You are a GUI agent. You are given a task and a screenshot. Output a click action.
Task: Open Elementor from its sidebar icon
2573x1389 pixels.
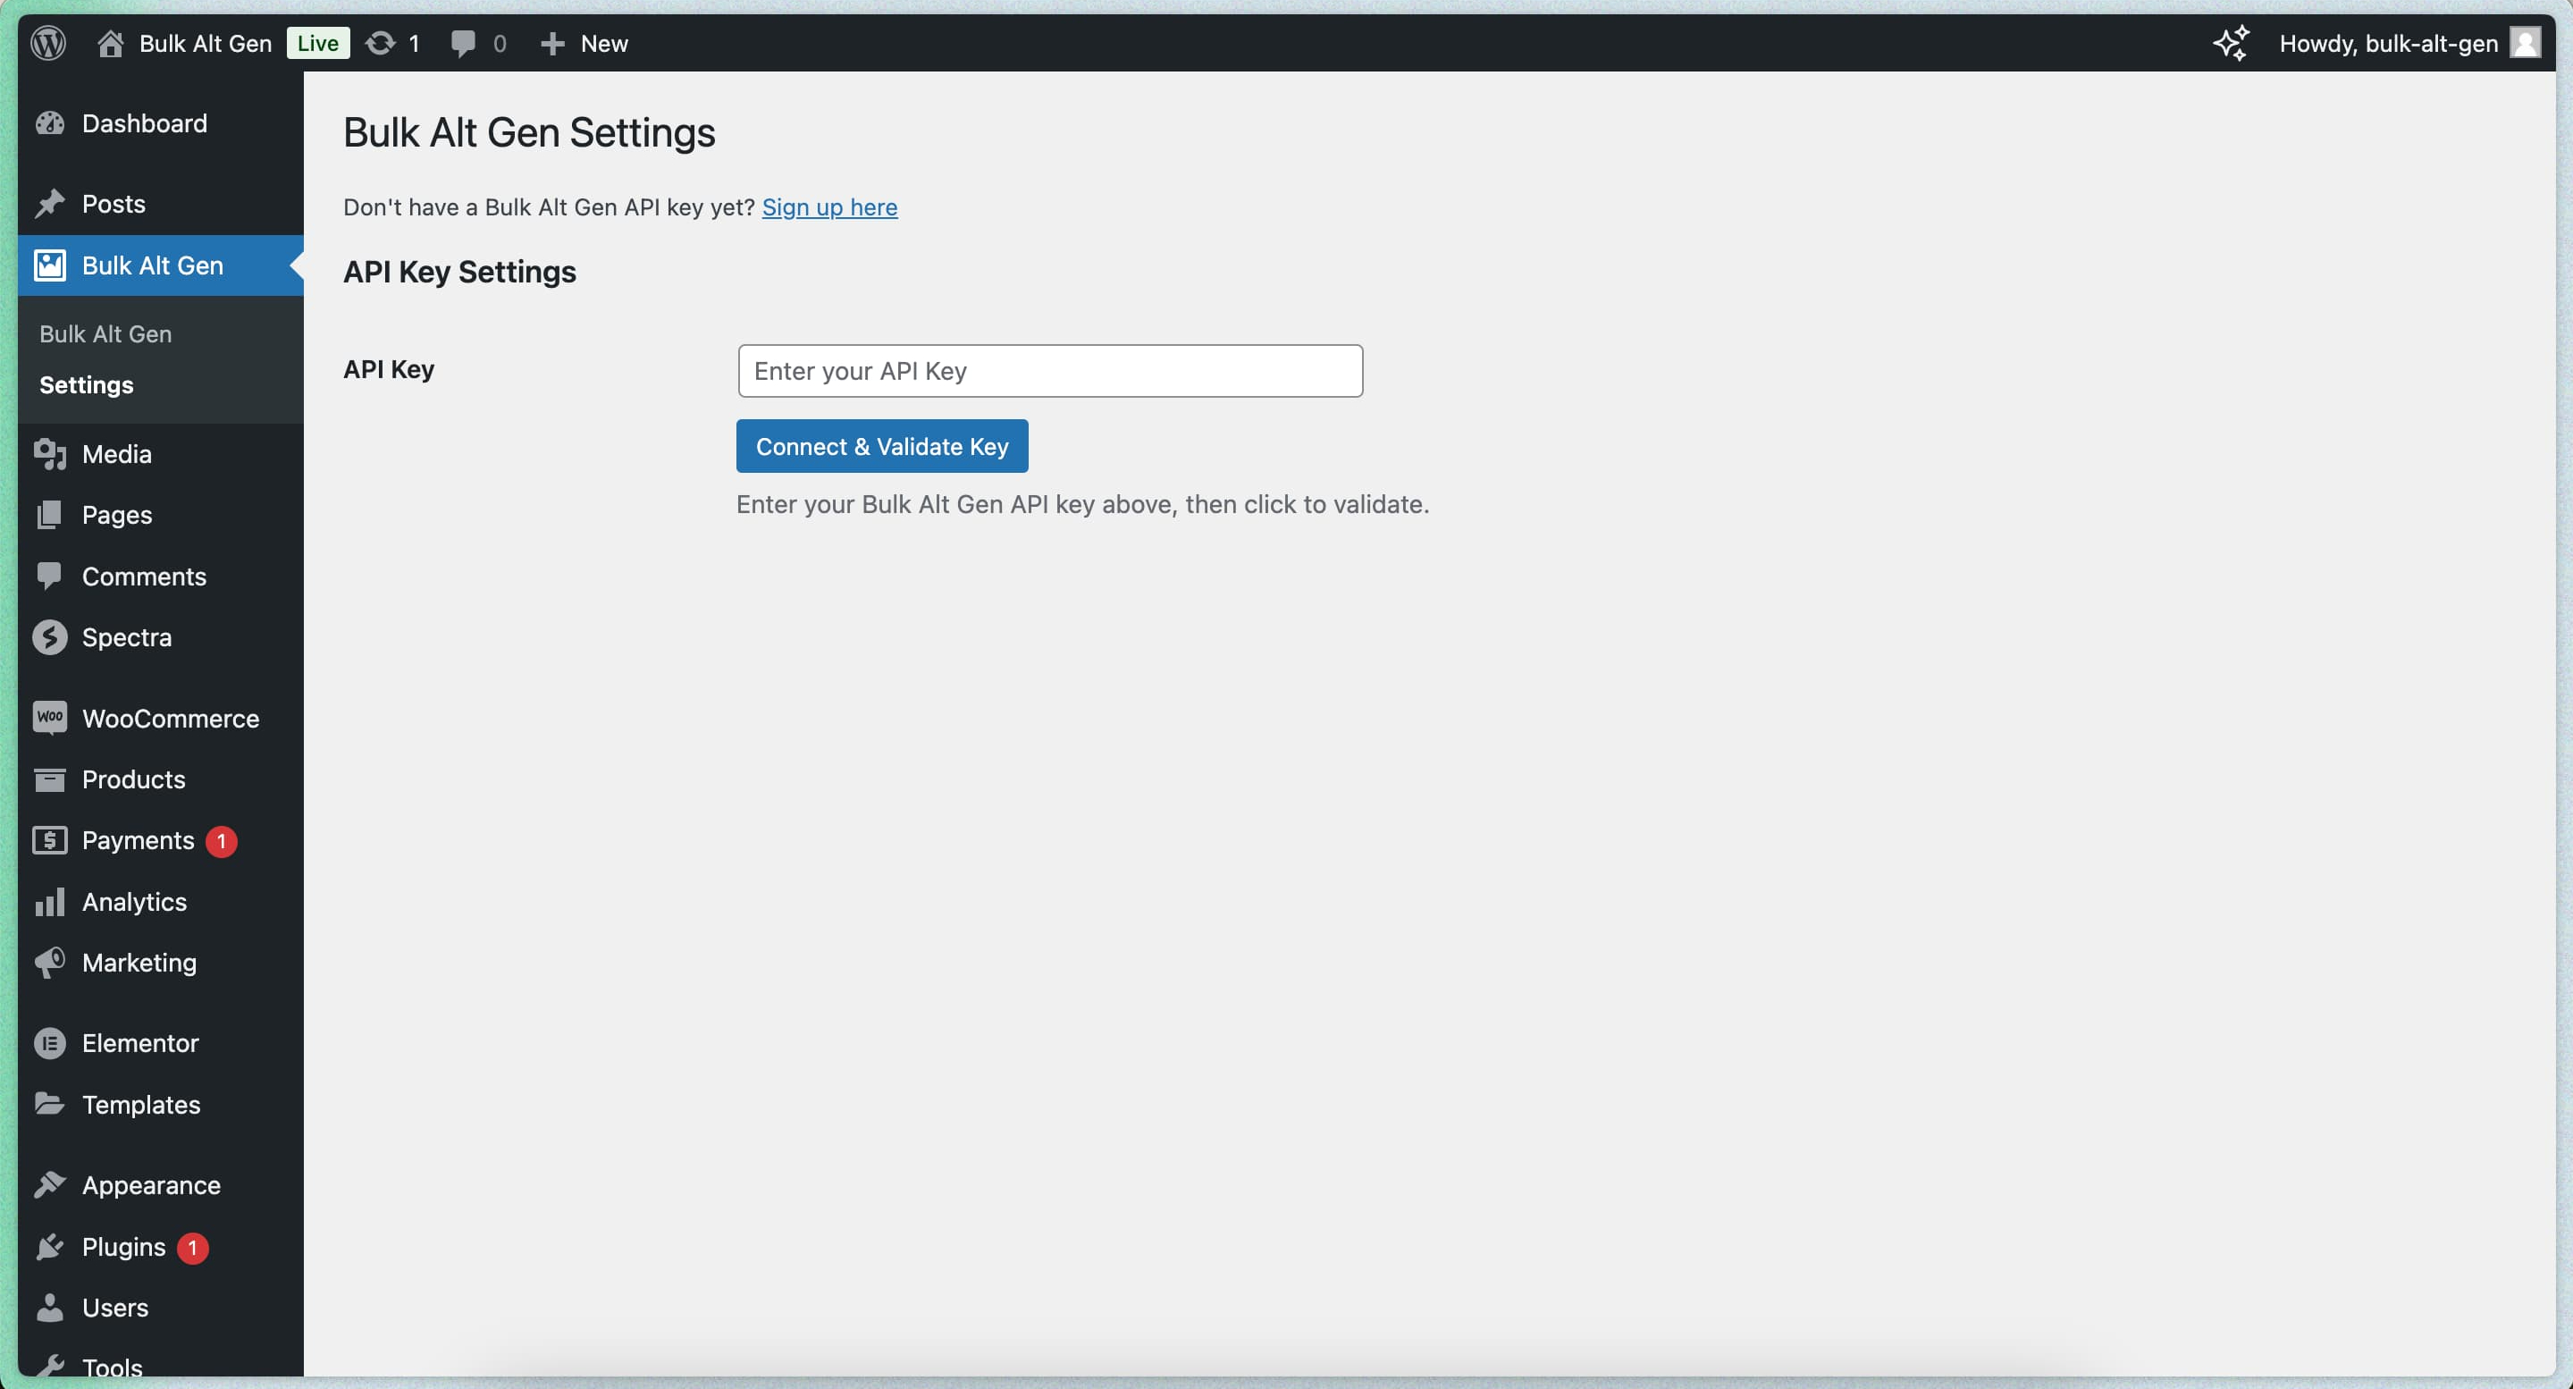point(51,1043)
